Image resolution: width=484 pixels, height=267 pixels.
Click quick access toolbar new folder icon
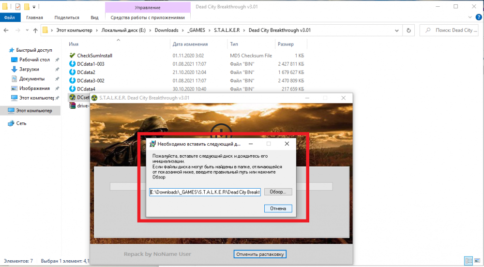(27, 6)
